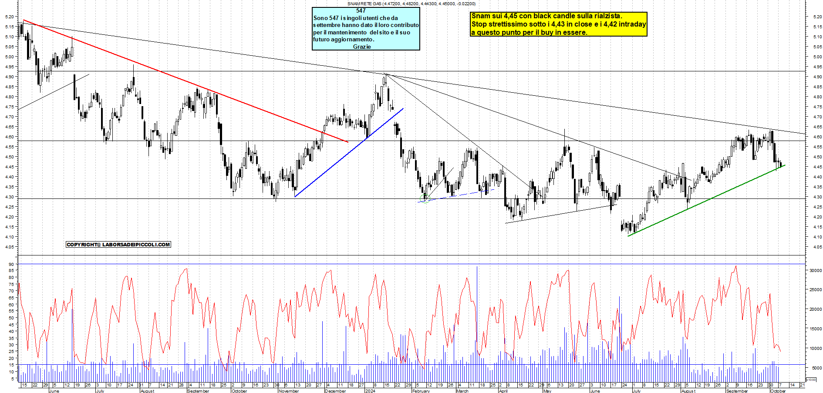Screen dimensions: 823x393
Task: Select the cyan note about 547 contributing users
Action: [x=366, y=29]
